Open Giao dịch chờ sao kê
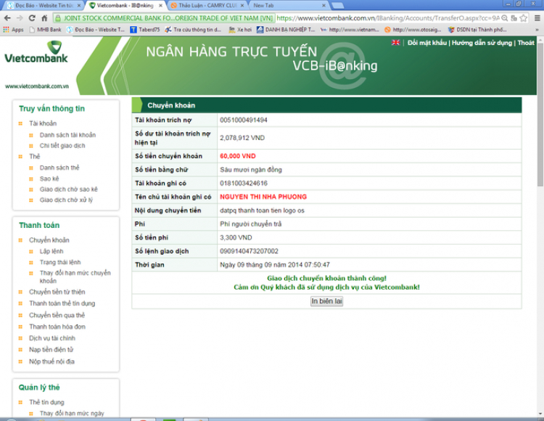Viewport: 544px width, 421px height. pos(69,189)
